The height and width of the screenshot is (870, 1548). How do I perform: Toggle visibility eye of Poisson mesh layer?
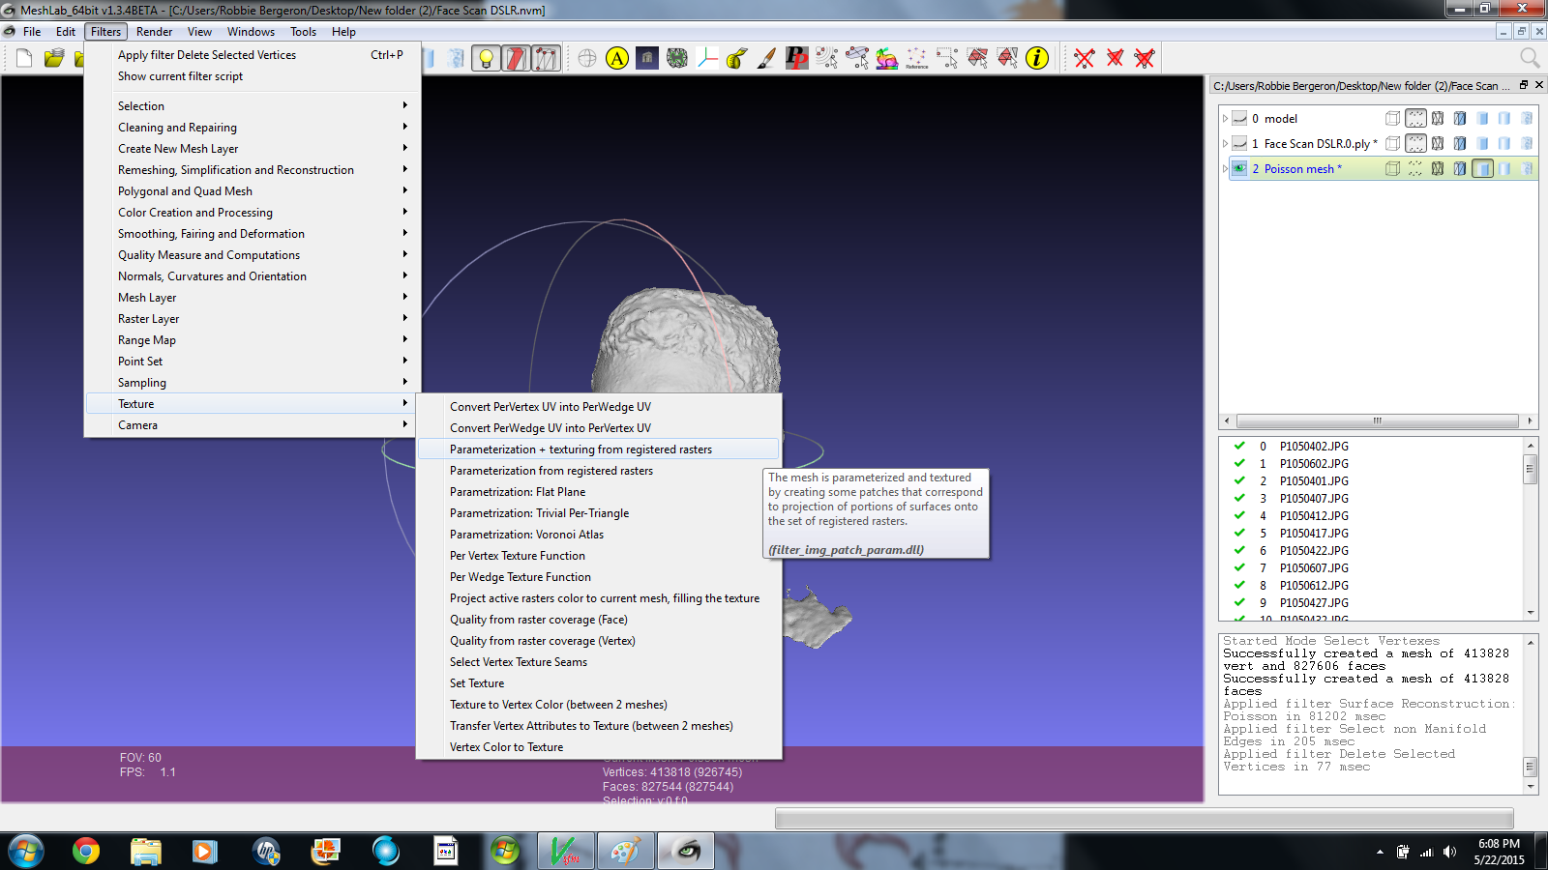pyautogui.click(x=1239, y=169)
